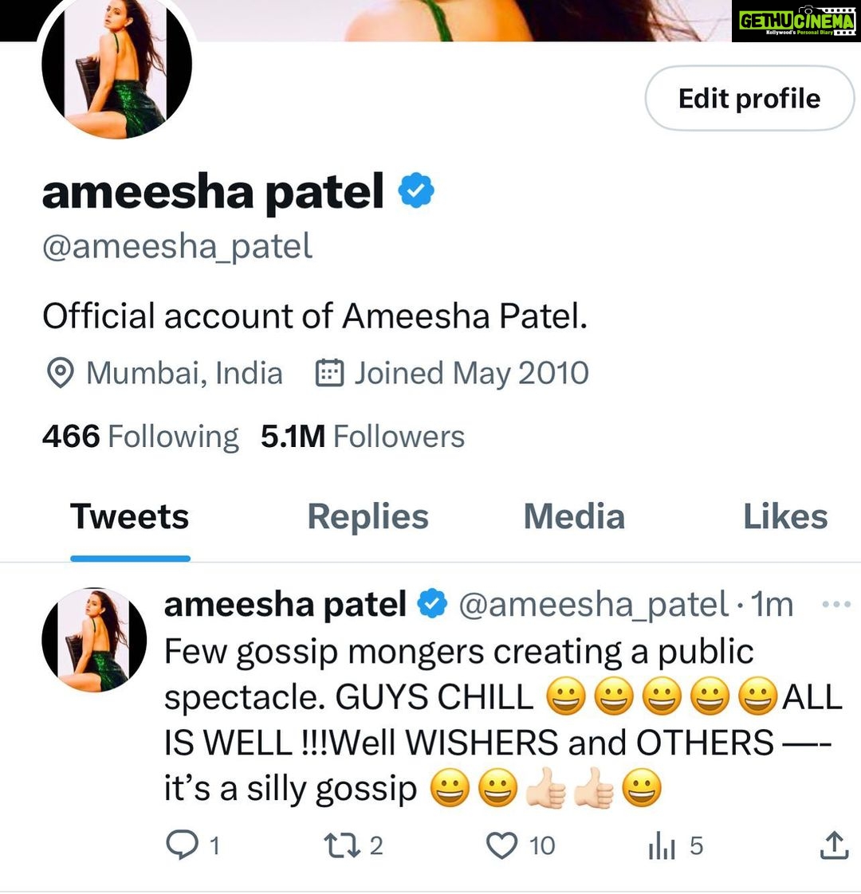
Task: Open the three-dot more menu on tweet
Action: pyautogui.click(x=836, y=604)
